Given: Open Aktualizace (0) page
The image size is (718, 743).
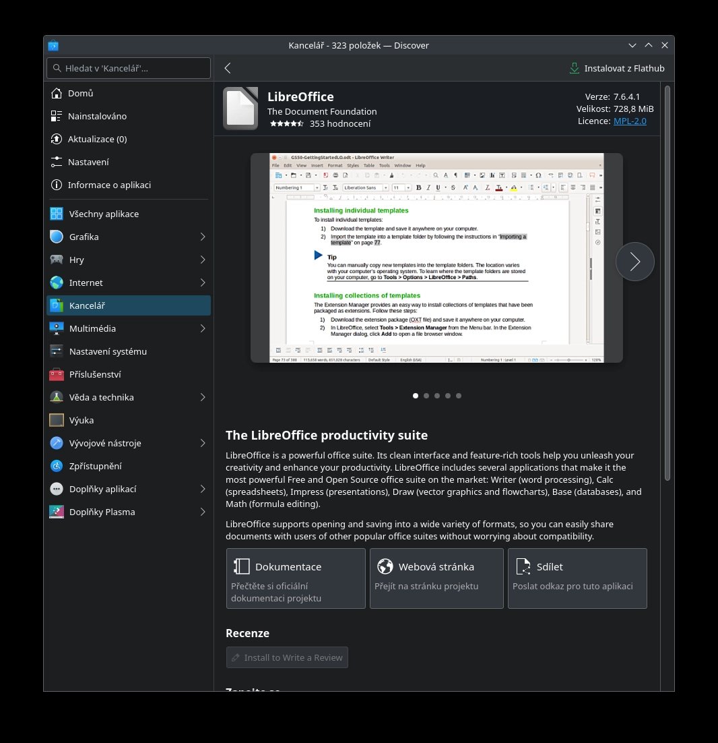Looking at the screenshot, I should tap(129, 139).
